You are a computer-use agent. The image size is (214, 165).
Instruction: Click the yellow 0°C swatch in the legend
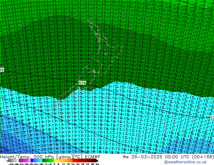[x=55, y=161]
